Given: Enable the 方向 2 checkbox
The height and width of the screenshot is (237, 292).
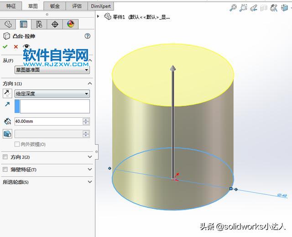Looking at the screenshot, I should [5, 157].
